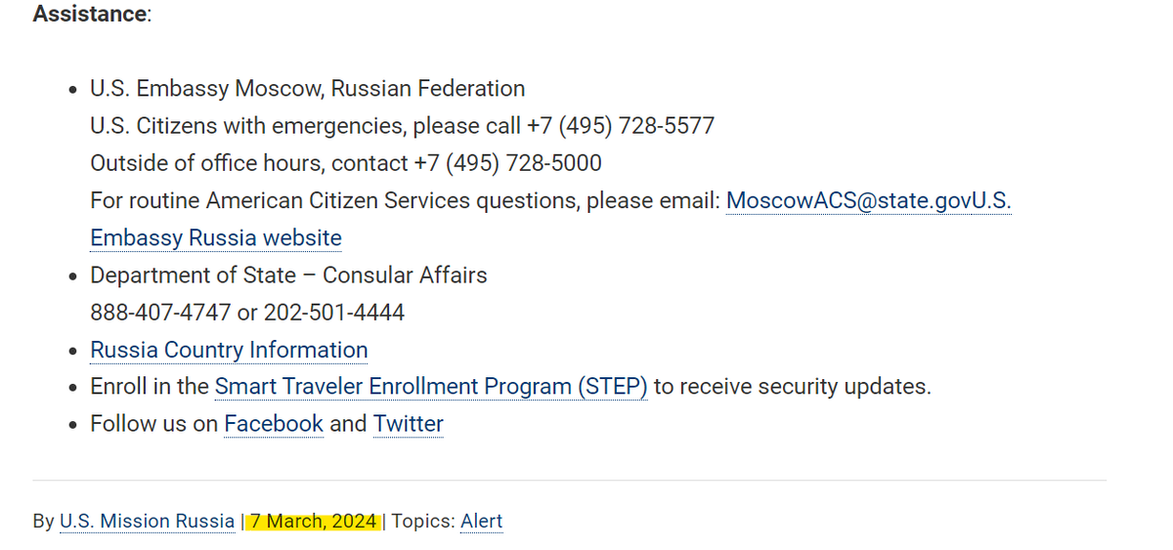Visit the Twitter link
Image resolution: width=1173 pixels, height=550 pixels.
[409, 424]
